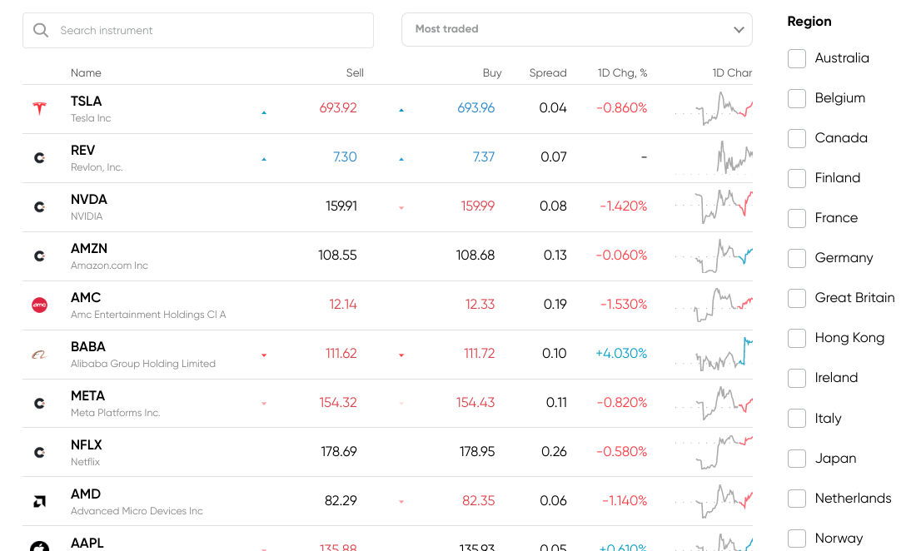Open the Most traded dropdown
This screenshot has width=911, height=551.
pyautogui.click(x=576, y=29)
